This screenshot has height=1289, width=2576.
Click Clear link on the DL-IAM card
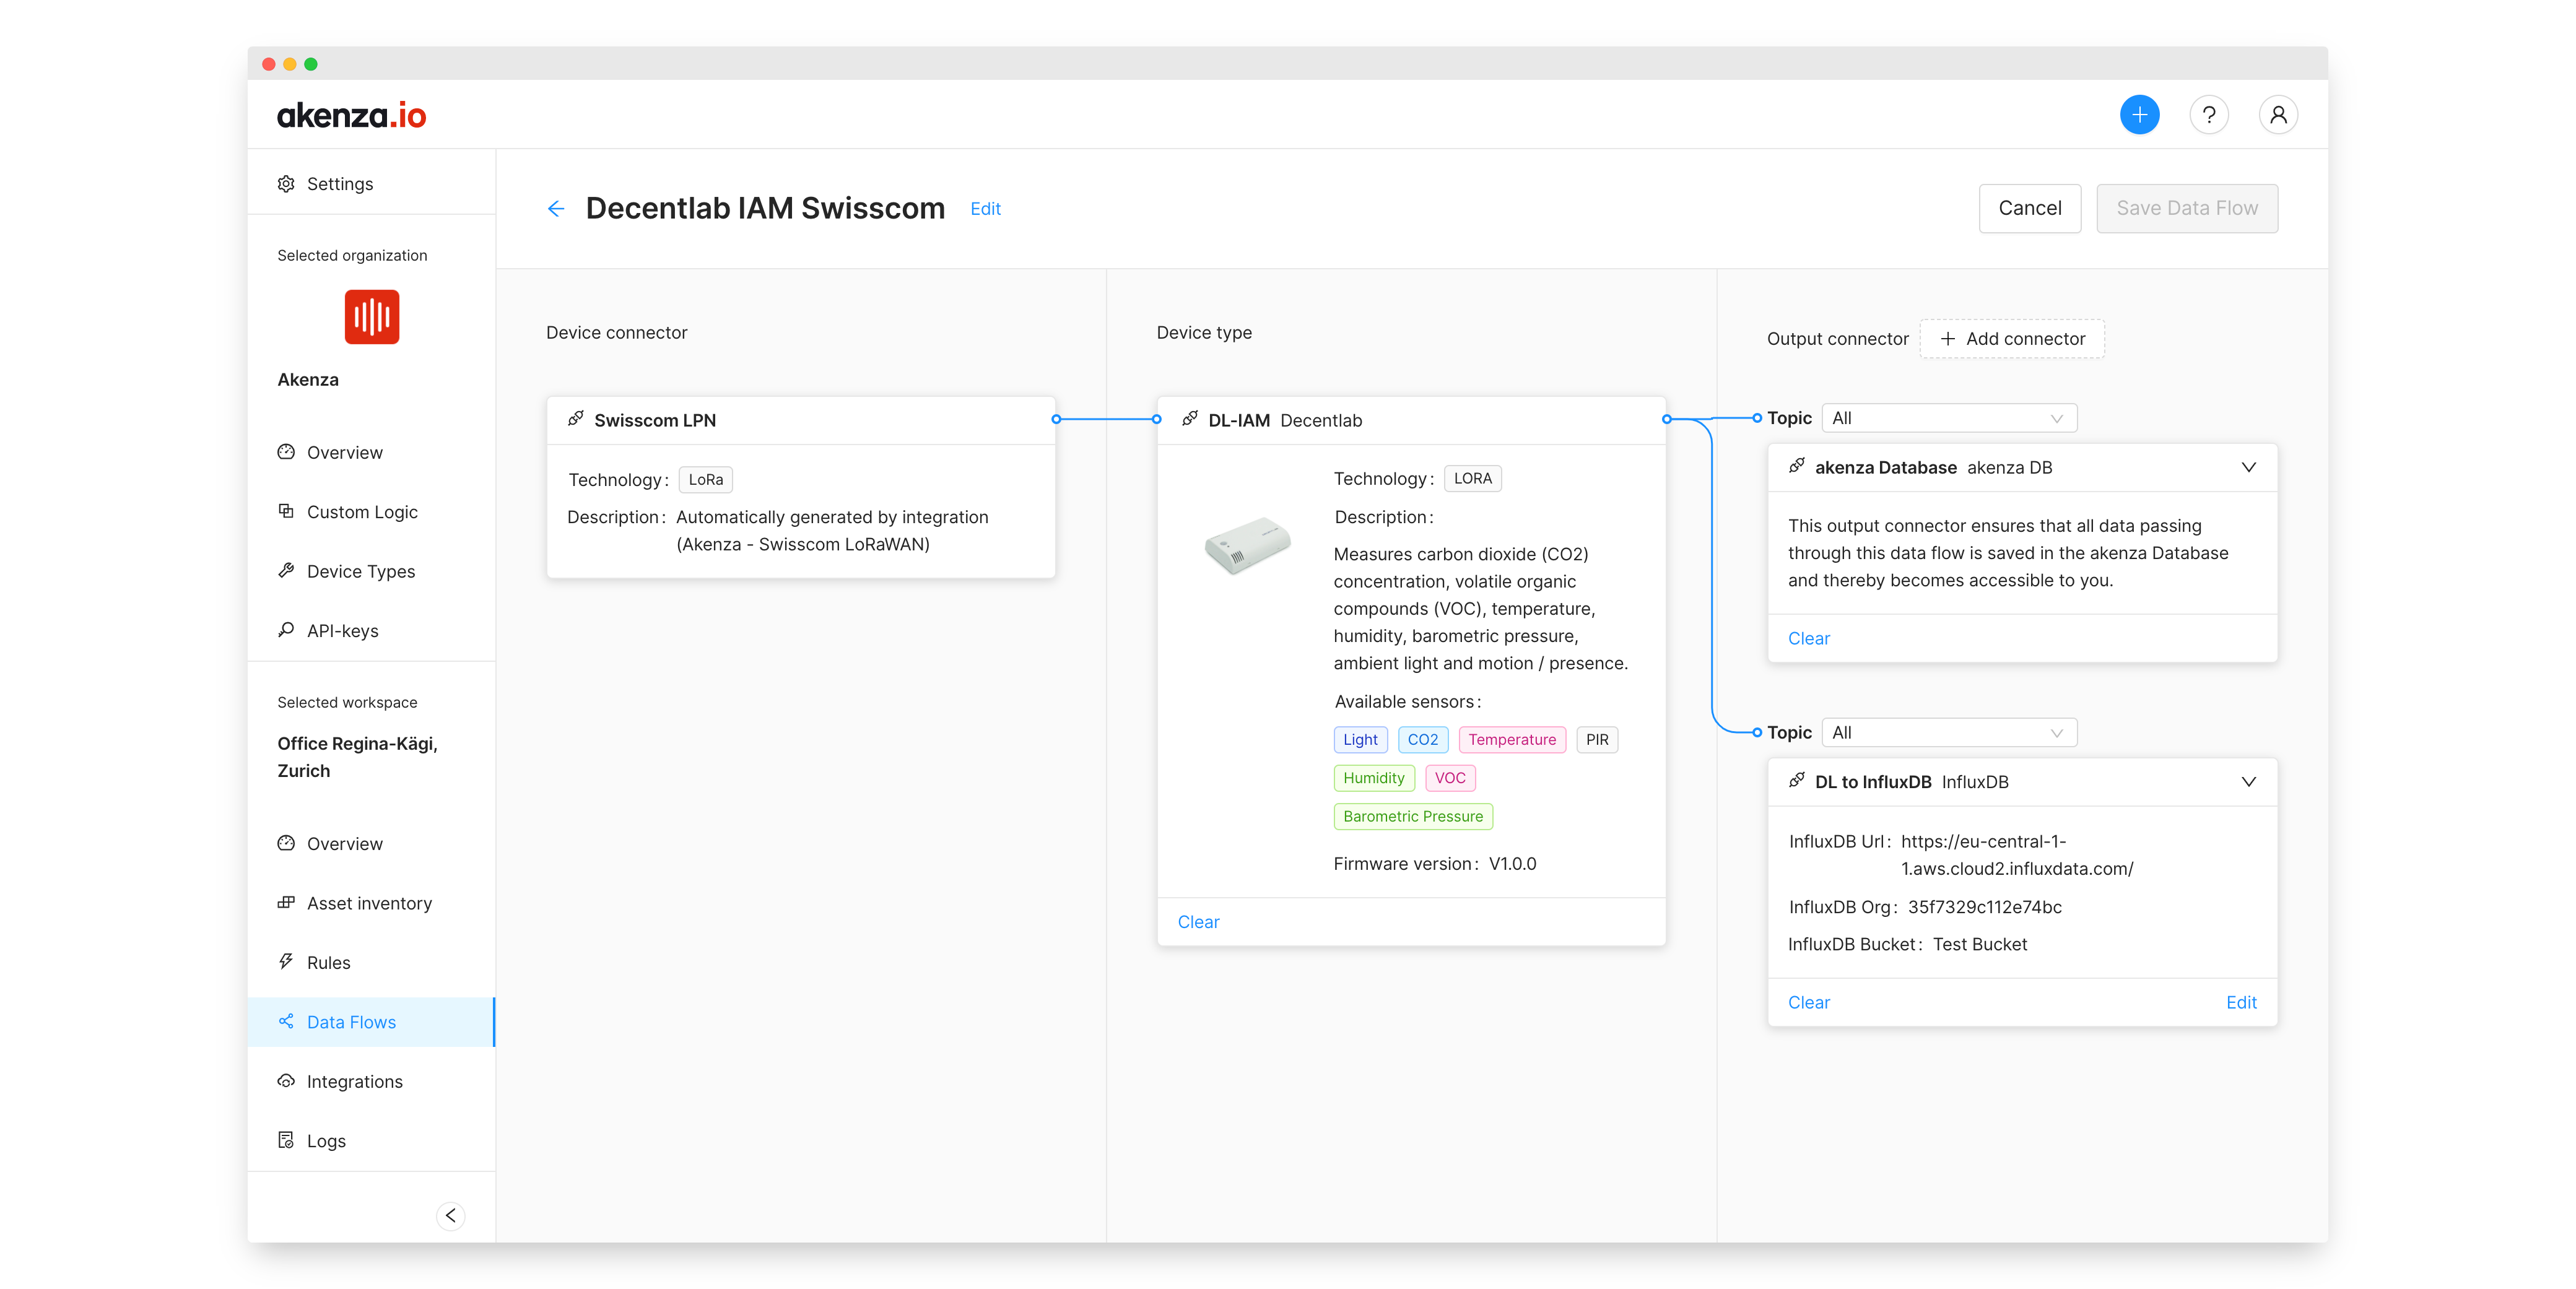(1198, 922)
